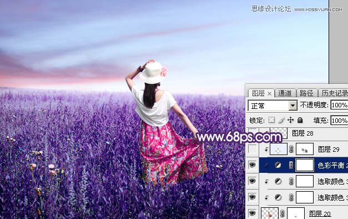Select the 图层 20 layer mask thumbnail
The width and height of the screenshot is (348, 219).
tap(296, 213)
